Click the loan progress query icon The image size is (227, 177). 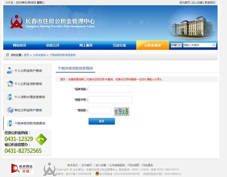click(x=10, y=97)
